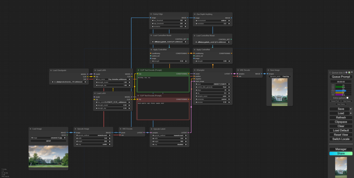Screen dimensions: 354x178
Task: Open the ckpt_name model selector in Load Checkpoint
Action: coord(69,82)
